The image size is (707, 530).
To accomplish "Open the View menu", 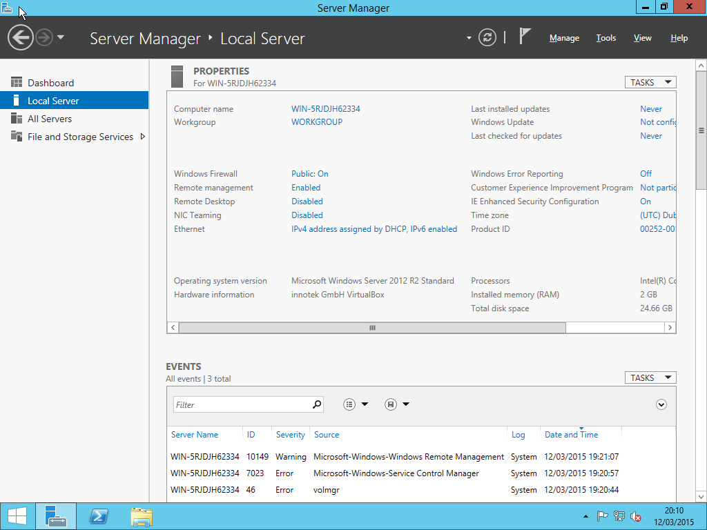I will 643,39.
